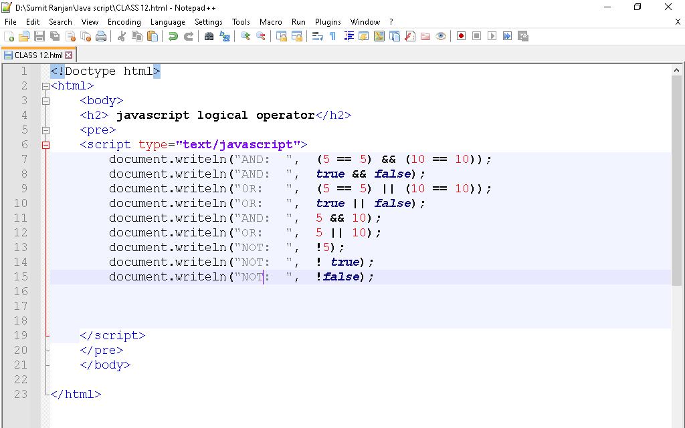
Task: Toggle the indent guide toolbar button
Action: (x=349, y=36)
